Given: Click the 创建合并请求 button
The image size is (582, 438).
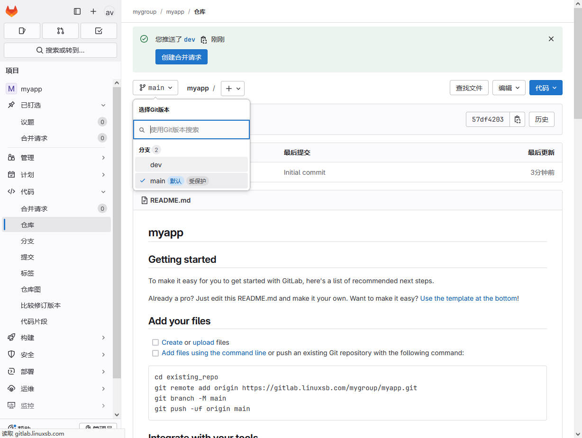Looking at the screenshot, I should tap(181, 57).
